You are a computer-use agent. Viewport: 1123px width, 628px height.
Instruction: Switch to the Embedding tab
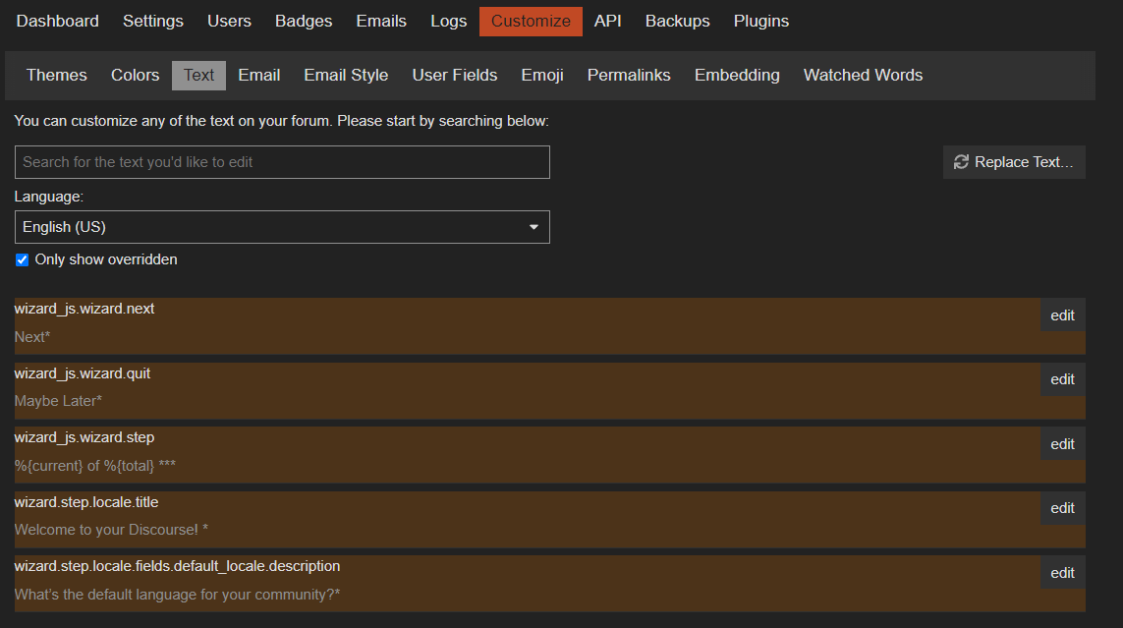point(737,76)
